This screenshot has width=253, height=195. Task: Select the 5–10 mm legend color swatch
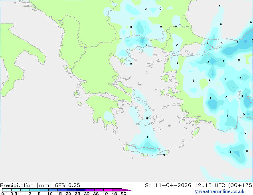[44, 190]
